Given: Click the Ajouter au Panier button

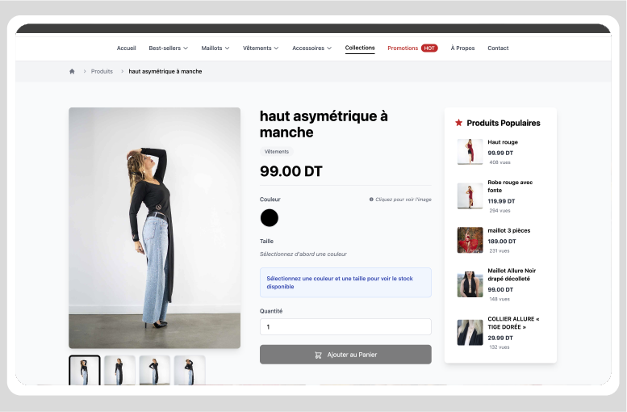Looking at the screenshot, I should tap(345, 355).
